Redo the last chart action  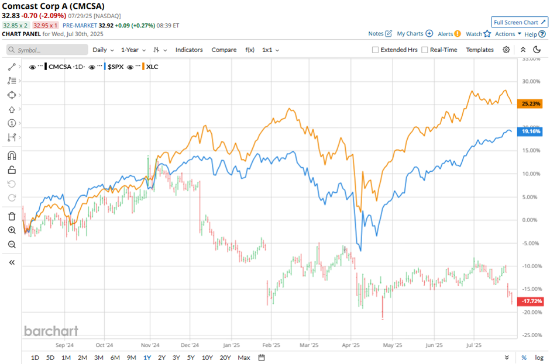(x=12, y=198)
